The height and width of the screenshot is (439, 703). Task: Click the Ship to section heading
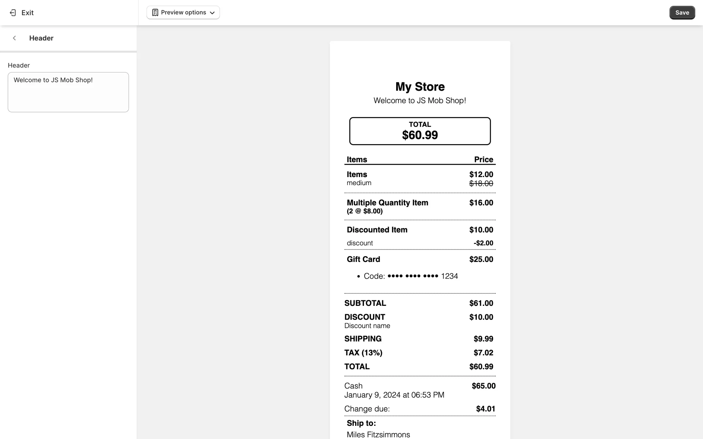coord(361,423)
